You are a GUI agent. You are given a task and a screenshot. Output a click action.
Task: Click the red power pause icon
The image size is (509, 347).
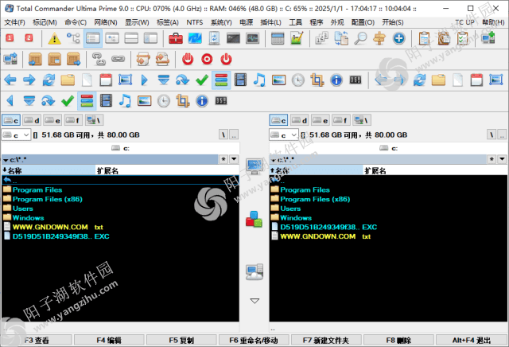click(x=188, y=59)
